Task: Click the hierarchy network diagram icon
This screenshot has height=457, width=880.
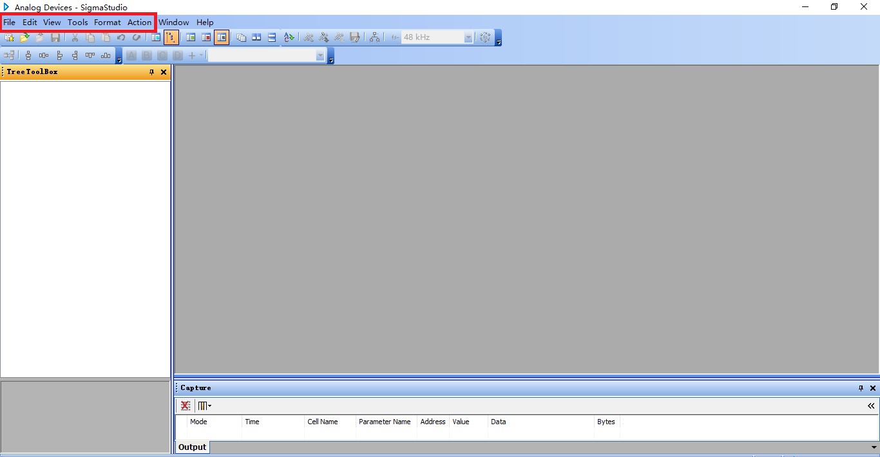Action: (374, 37)
